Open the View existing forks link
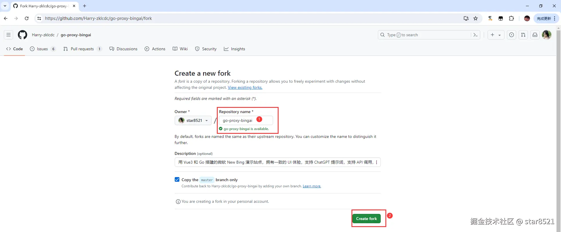The height and width of the screenshot is (232, 561). pos(245,87)
